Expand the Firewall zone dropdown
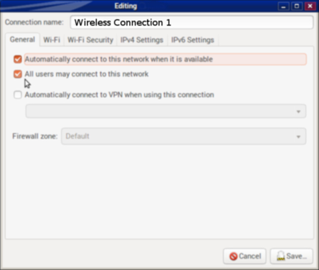This screenshot has width=319, height=270. tap(183, 136)
